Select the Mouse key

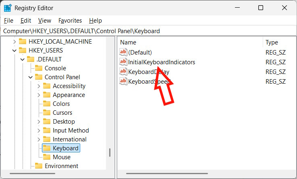pyautogui.click(x=62, y=157)
